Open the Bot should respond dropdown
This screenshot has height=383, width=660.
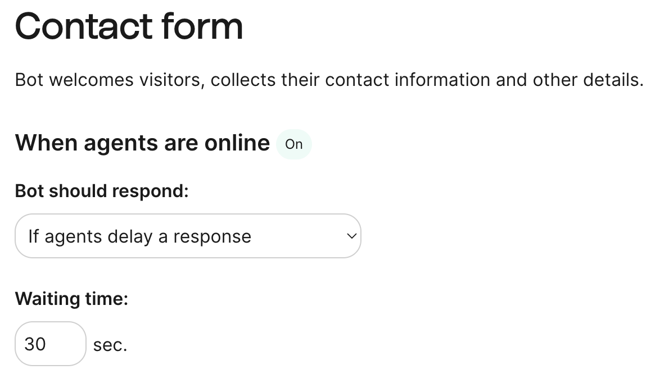188,236
